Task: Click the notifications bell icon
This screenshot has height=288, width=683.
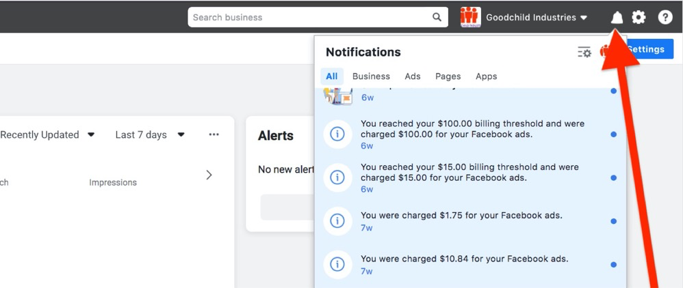Action: [617, 18]
